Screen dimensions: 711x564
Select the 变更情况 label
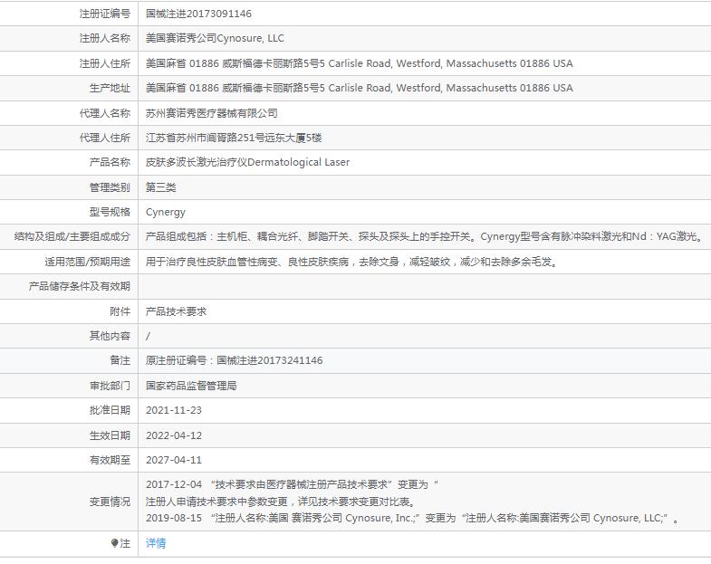[110, 502]
